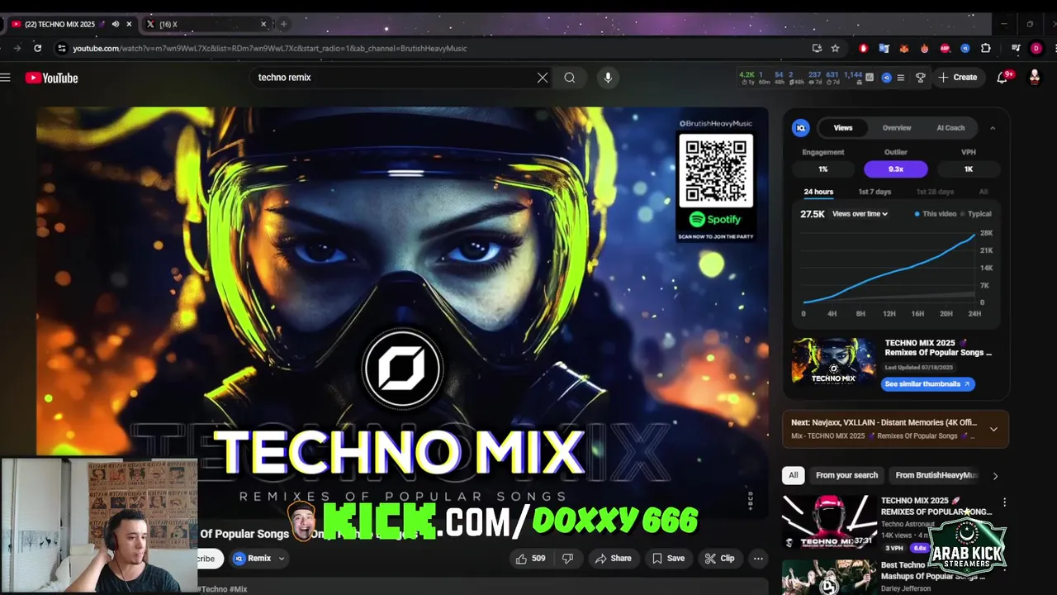Open the Views over time dropdown
This screenshot has height=595, width=1057.
[860, 214]
